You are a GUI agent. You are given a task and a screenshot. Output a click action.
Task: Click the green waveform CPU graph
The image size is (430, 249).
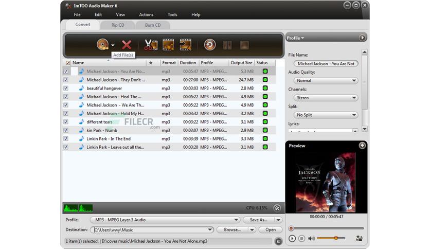pos(78,208)
